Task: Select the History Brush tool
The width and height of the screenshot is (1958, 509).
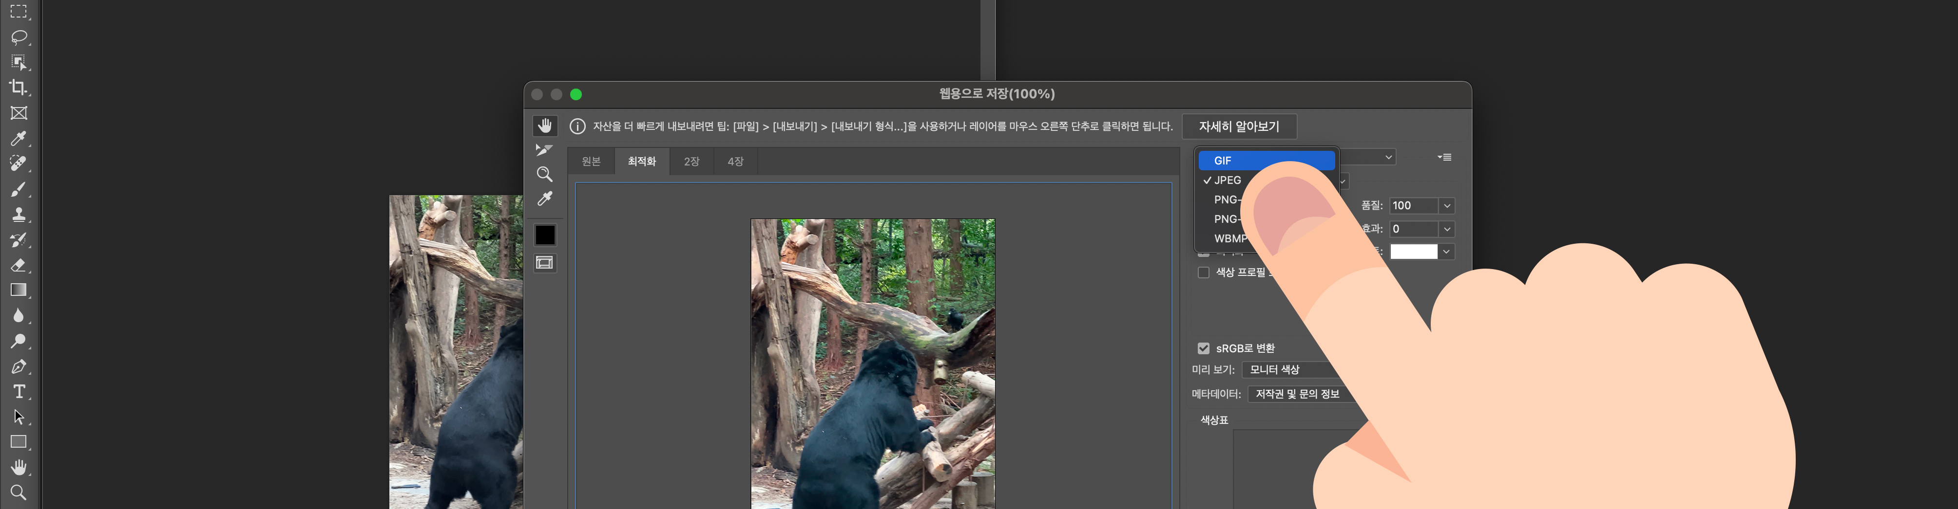Action: pos(18,240)
